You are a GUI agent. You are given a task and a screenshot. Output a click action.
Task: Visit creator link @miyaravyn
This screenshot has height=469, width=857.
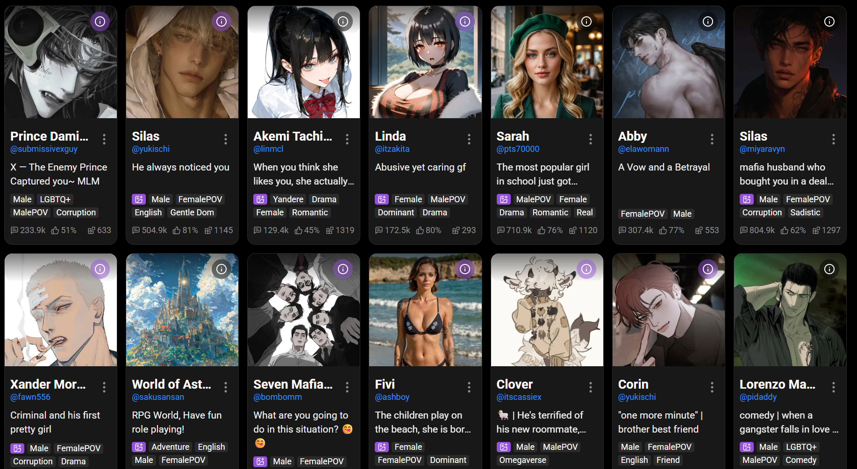762,149
